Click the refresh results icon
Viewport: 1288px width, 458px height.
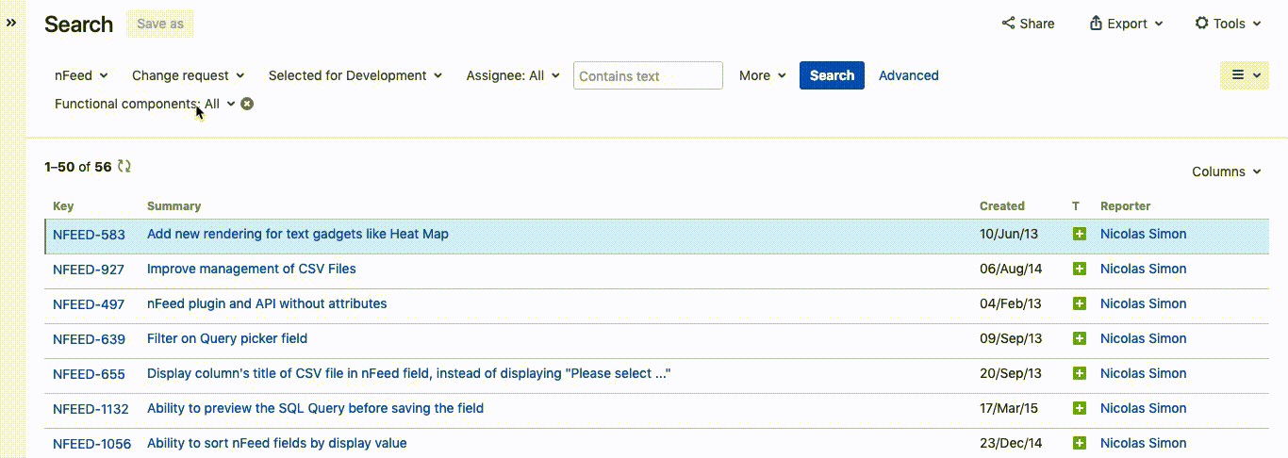click(x=124, y=167)
